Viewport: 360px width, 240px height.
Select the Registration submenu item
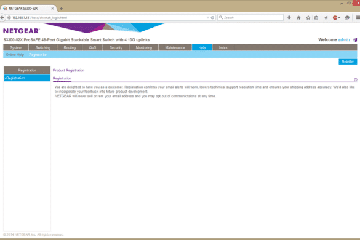click(x=38, y=55)
